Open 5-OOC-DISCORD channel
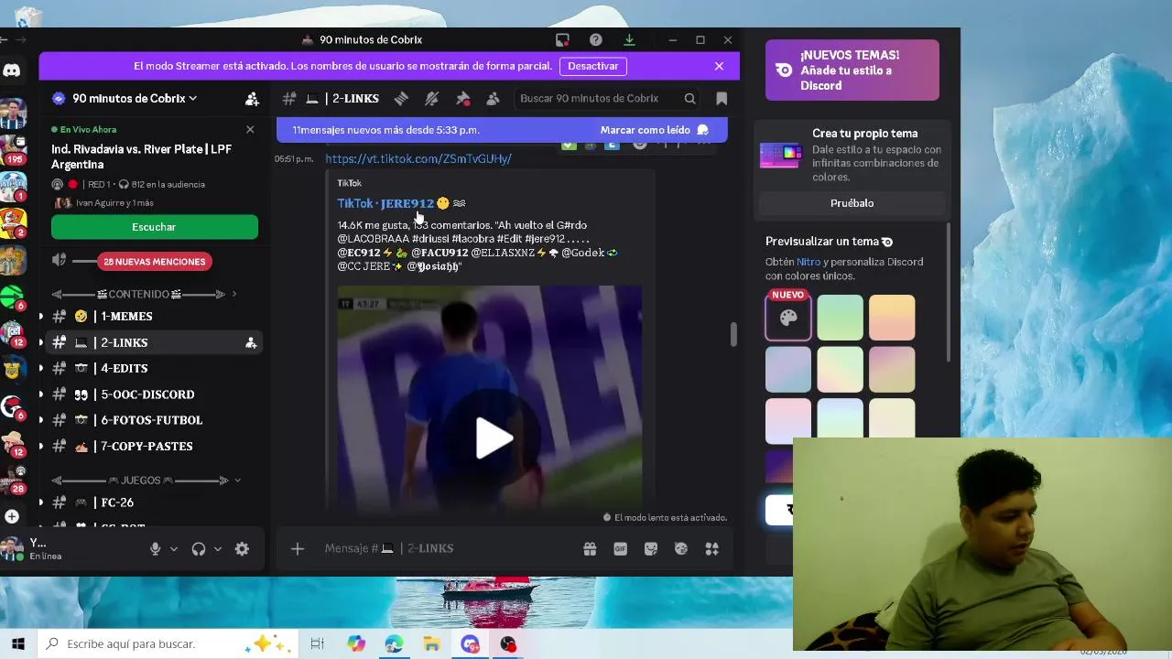The width and height of the screenshot is (1172, 659). click(155, 394)
